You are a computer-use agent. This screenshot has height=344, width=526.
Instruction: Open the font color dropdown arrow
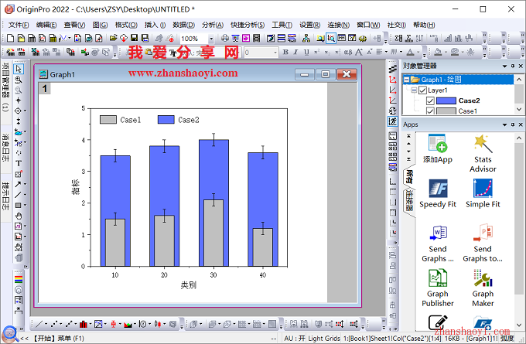418,53
